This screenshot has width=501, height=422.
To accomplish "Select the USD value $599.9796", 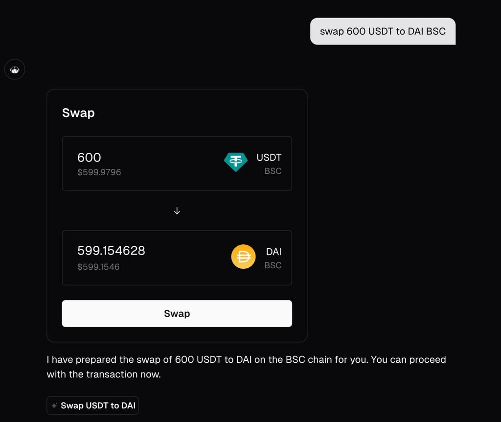I will (x=99, y=172).
